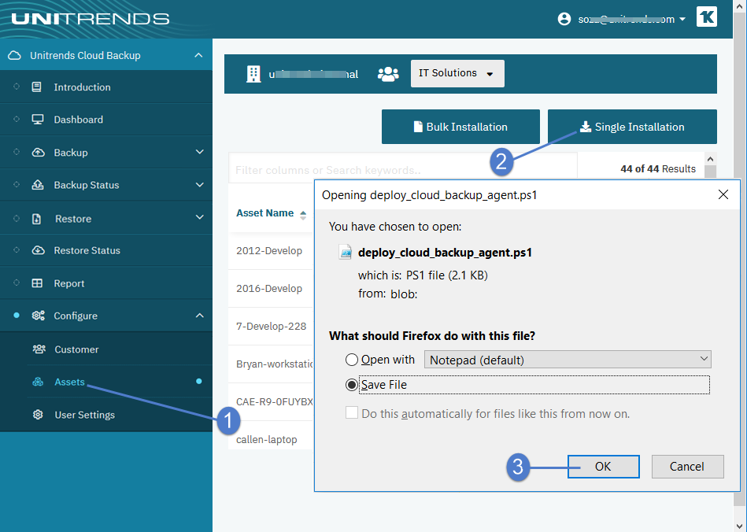Screen dimensions: 747x532
Task: Go to the Dashboard menu item
Action: (x=106, y=119)
